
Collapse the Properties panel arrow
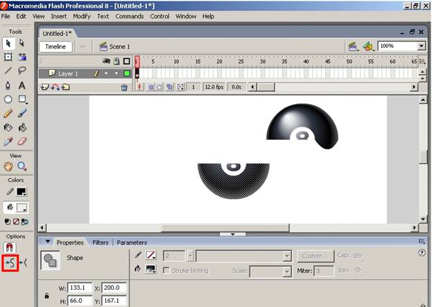(48, 242)
